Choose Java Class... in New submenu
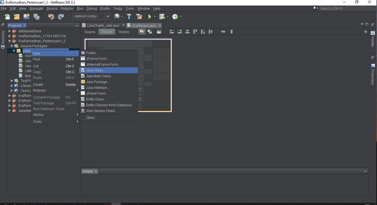Viewport: 377px width, 205px height. click(x=108, y=70)
